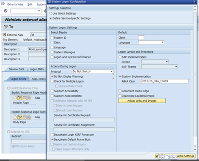Viewport: 199px width, 161px height.
Task: Click the hierarchy tree icon under Maintain external alias
Action: [x=11, y=27]
